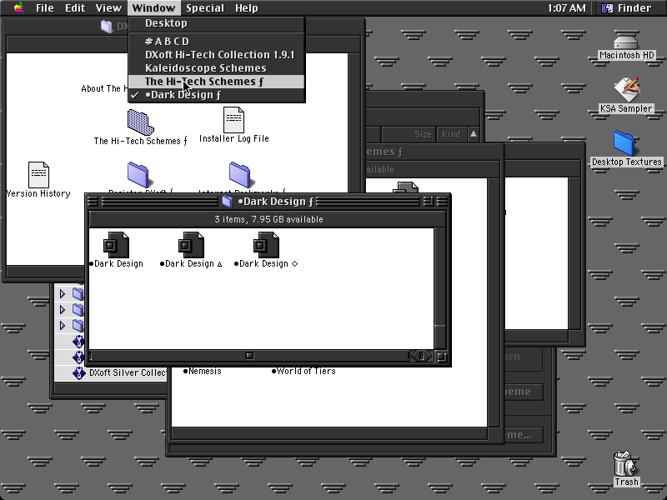Select the KSA Sampler desktop icon
The width and height of the screenshot is (667, 500).
(626, 90)
